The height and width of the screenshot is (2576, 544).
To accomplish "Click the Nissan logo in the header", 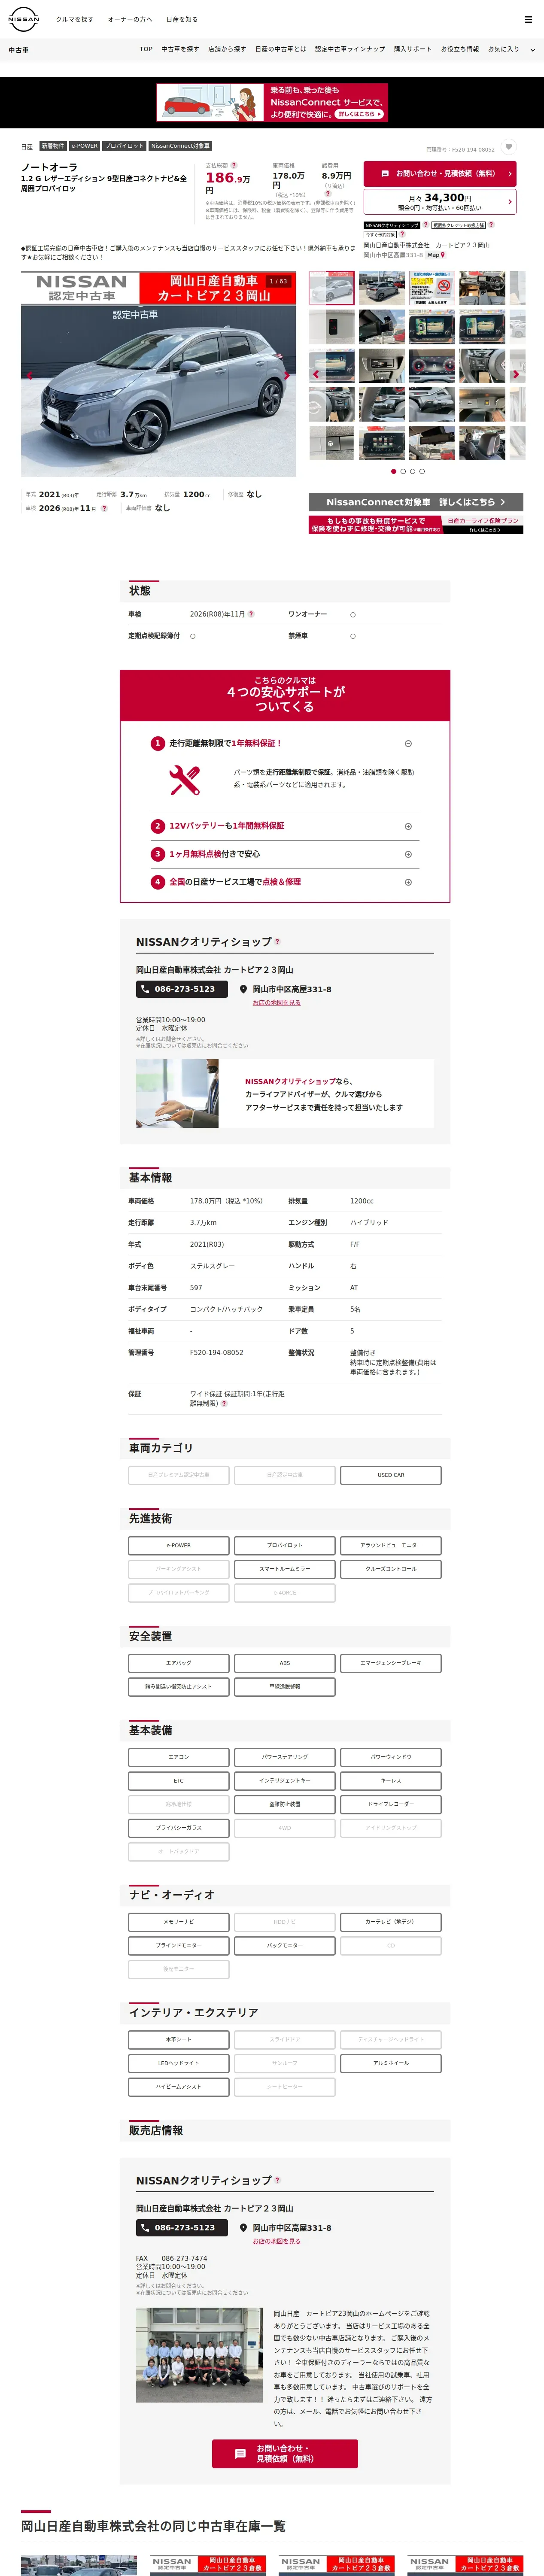I will (x=23, y=19).
